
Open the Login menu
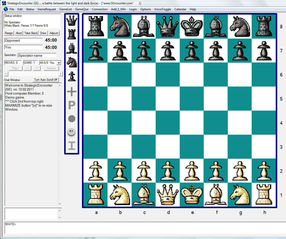tap(133, 9)
